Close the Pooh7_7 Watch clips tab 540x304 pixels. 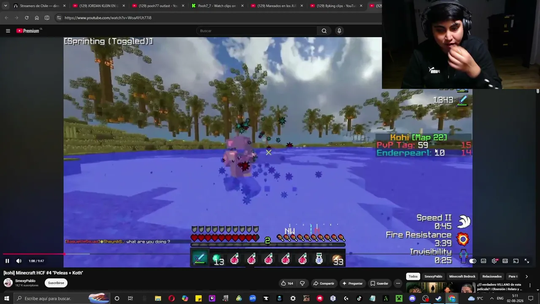click(243, 6)
